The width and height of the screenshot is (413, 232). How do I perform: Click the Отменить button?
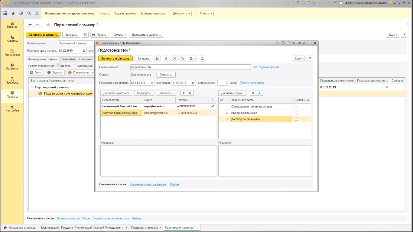click(x=166, y=75)
